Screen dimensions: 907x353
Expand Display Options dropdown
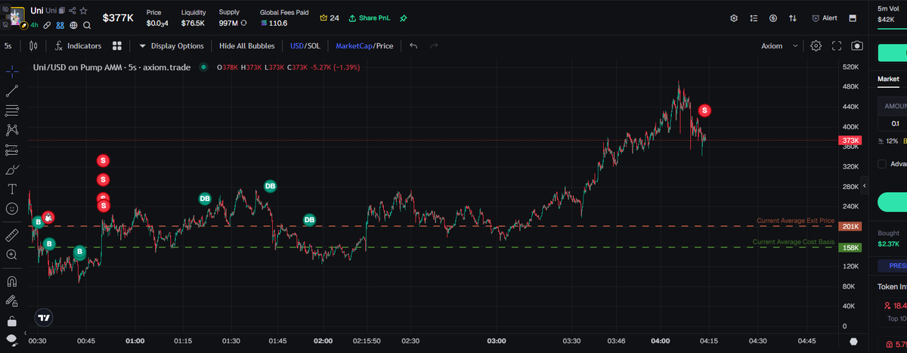click(172, 45)
